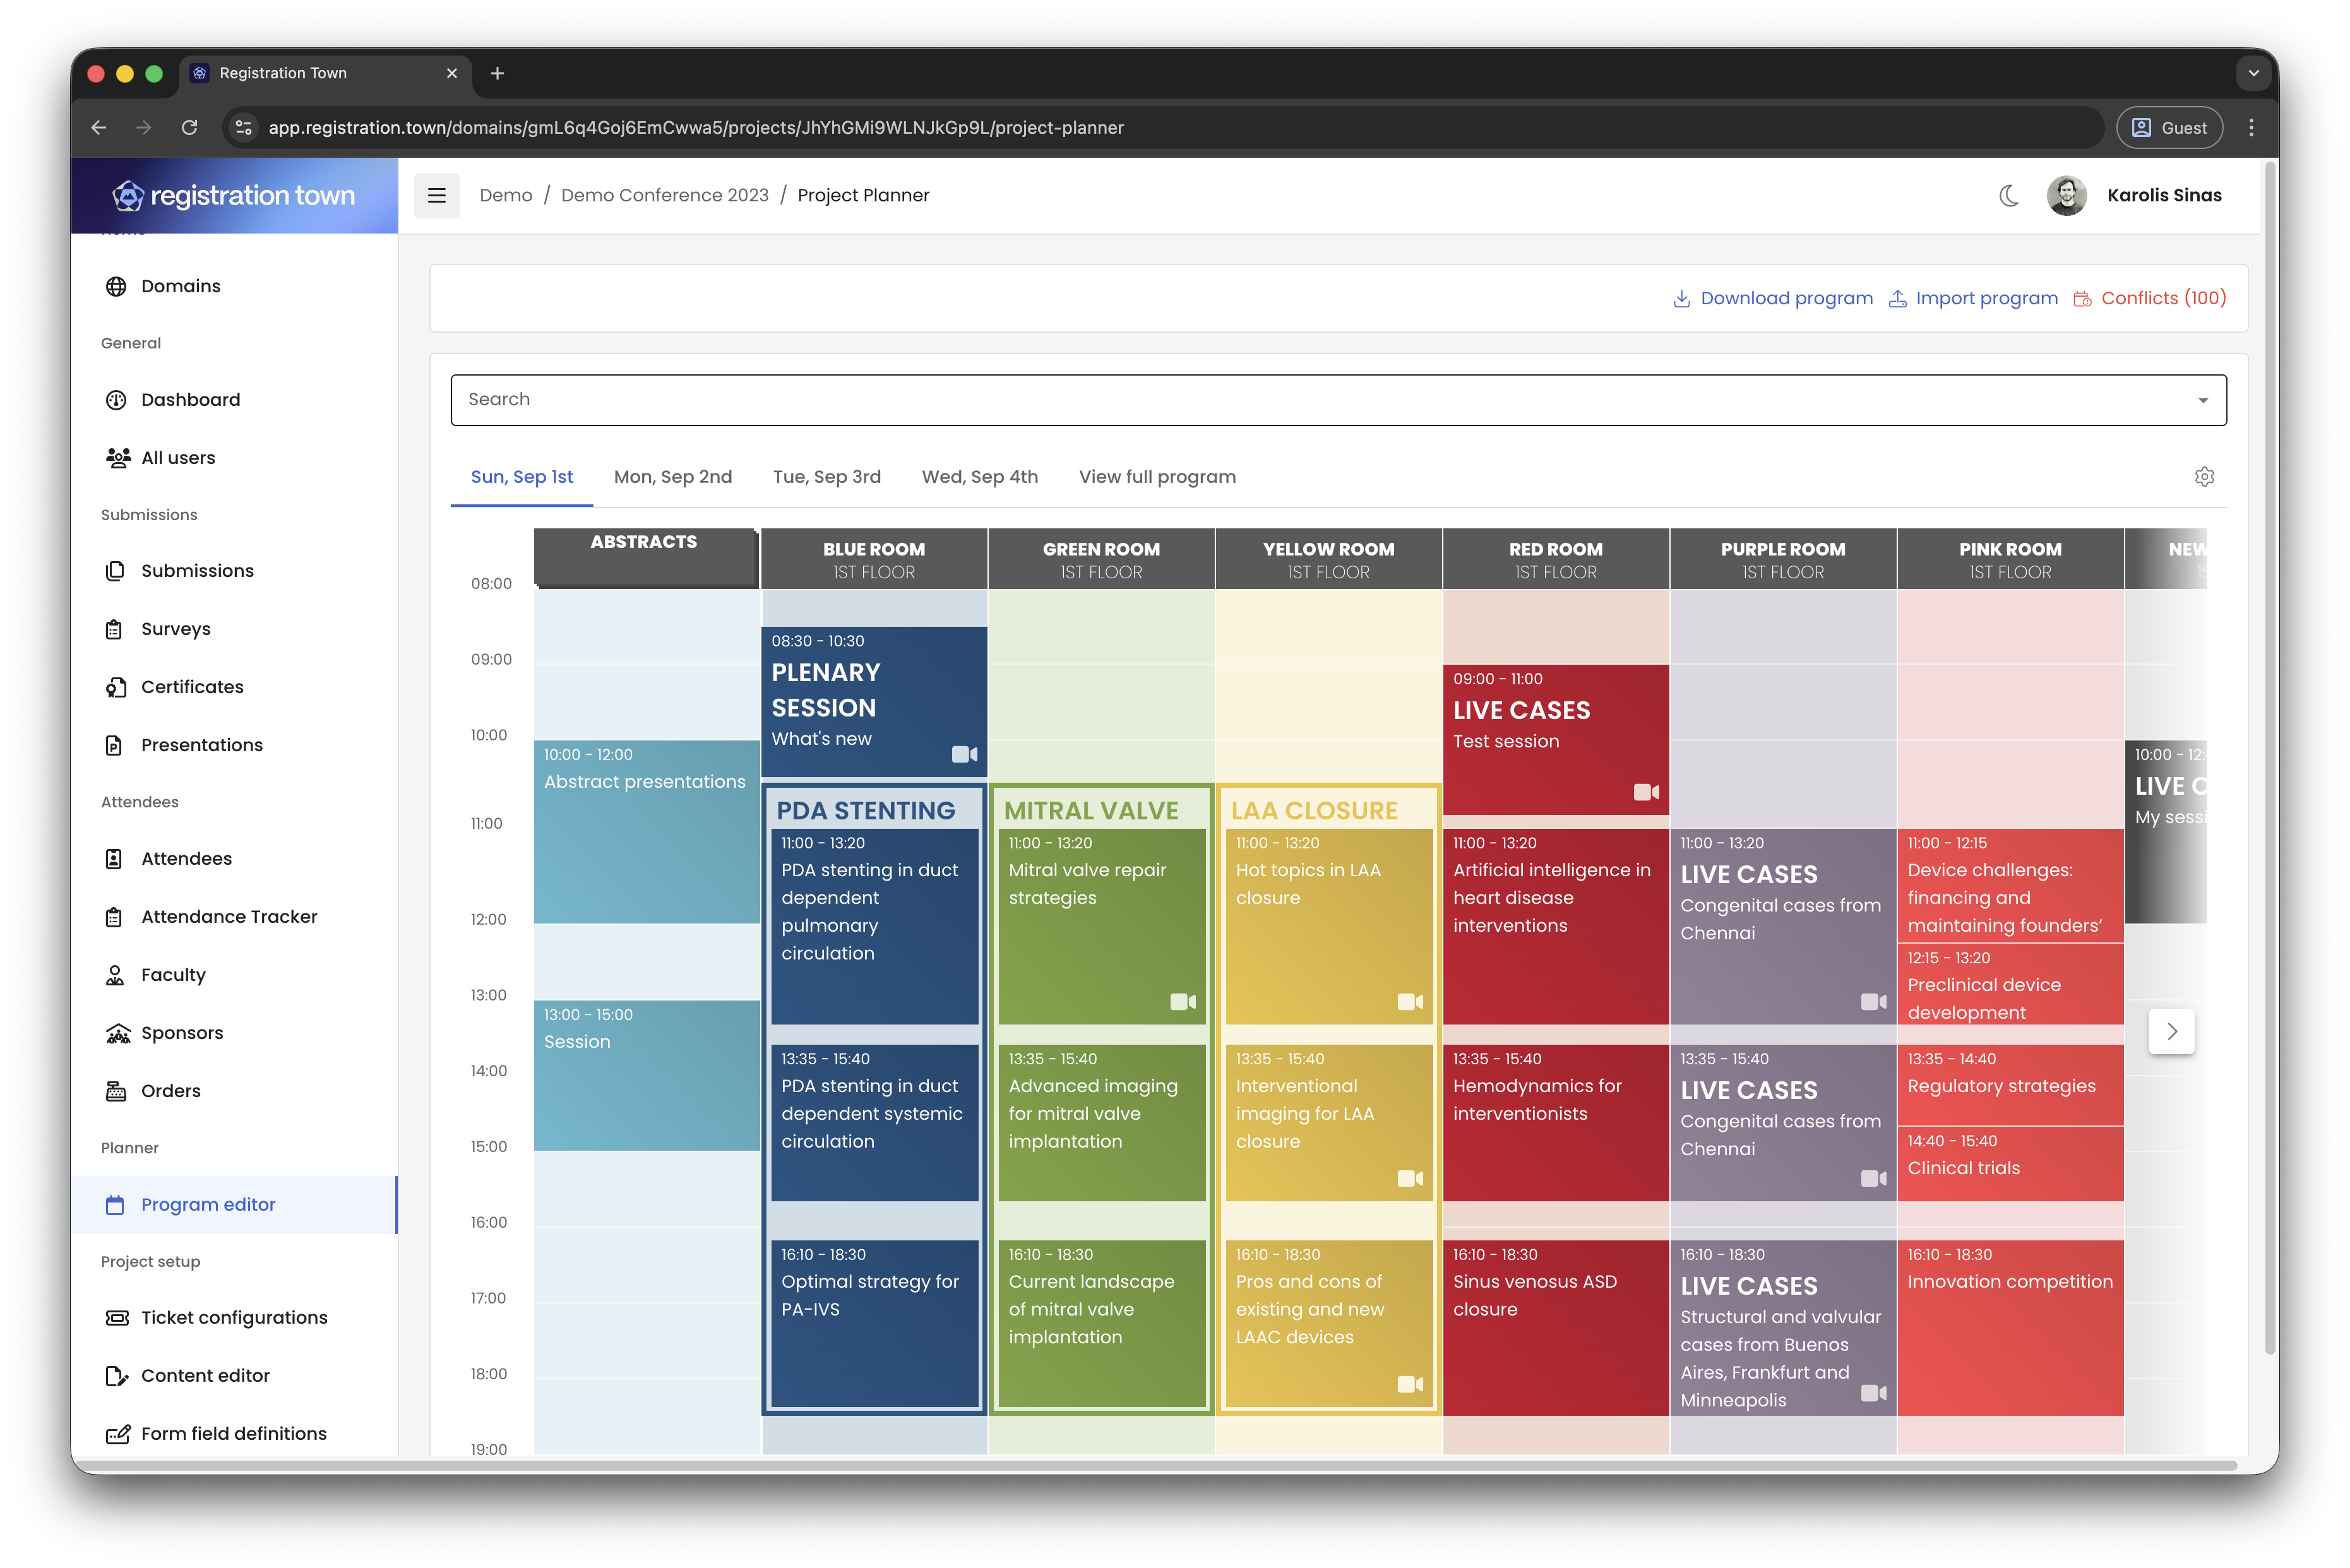Viewport: 2350px width, 1568px height.
Task: Show next rooms with the right chevron
Action: (x=2171, y=1031)
